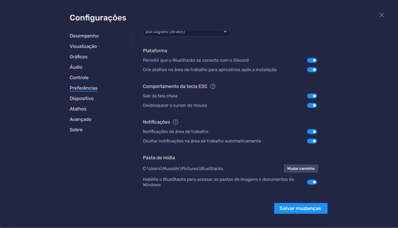
Task: Disable desktop notifications
Action: click(x=312, y=131)
